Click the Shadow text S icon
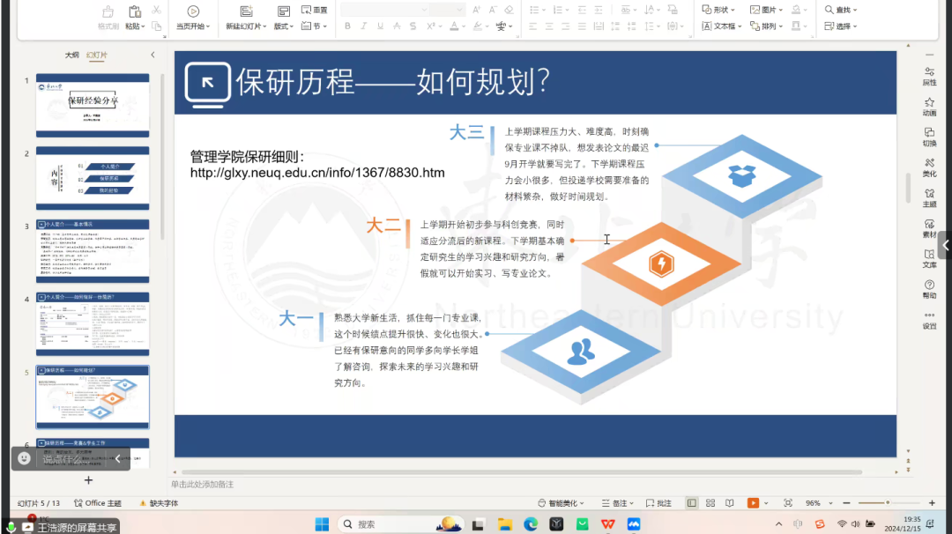Image resolution: width=952 pixels, height=534 pixels. pyautogui.click(x=413, y=26)
